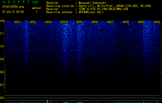This screenshot has height=103, width=162.
Task: Click the 0555 time marker
Action: point(79,22)
